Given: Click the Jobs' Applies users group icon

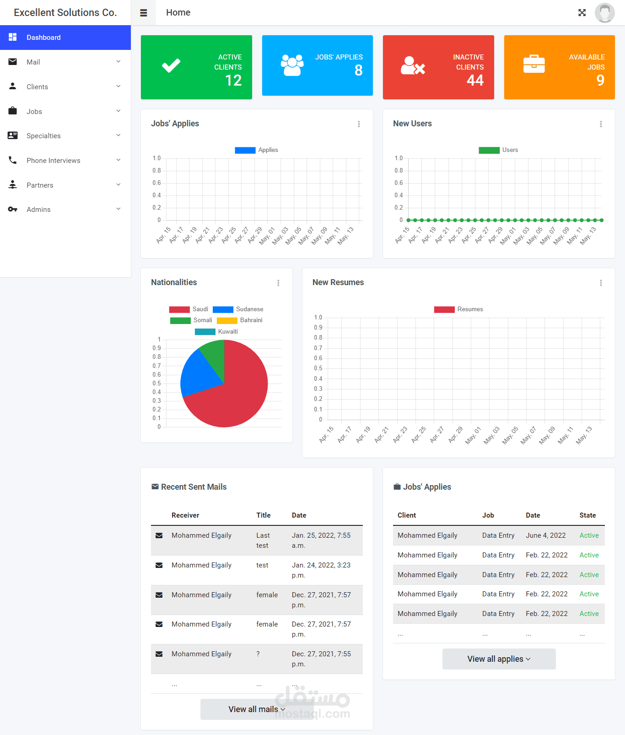Looking at the screenshot, I should [292, 65].
